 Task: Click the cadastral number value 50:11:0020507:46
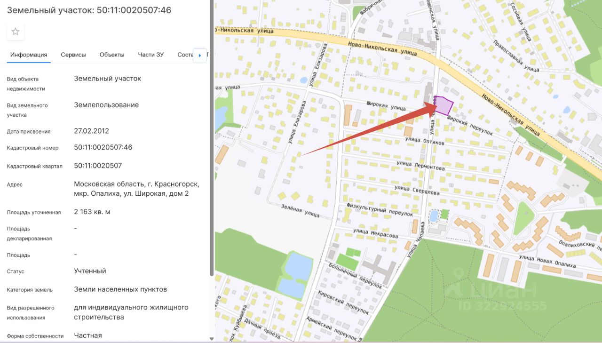[x=103, y=147]
